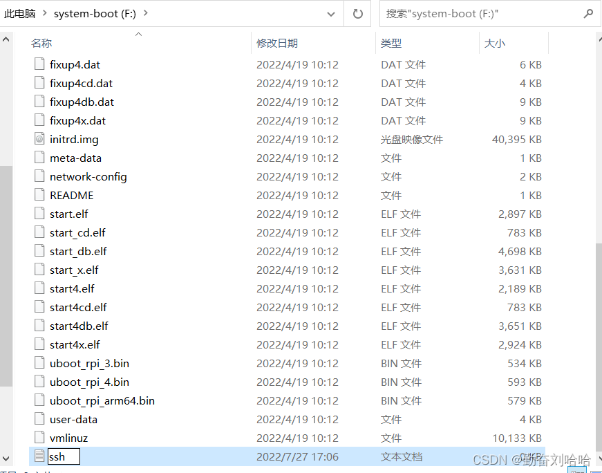The height and width of the screenshot is (473, 602).
Task: Click the fixup4.dat file icon
Action: 39,64
